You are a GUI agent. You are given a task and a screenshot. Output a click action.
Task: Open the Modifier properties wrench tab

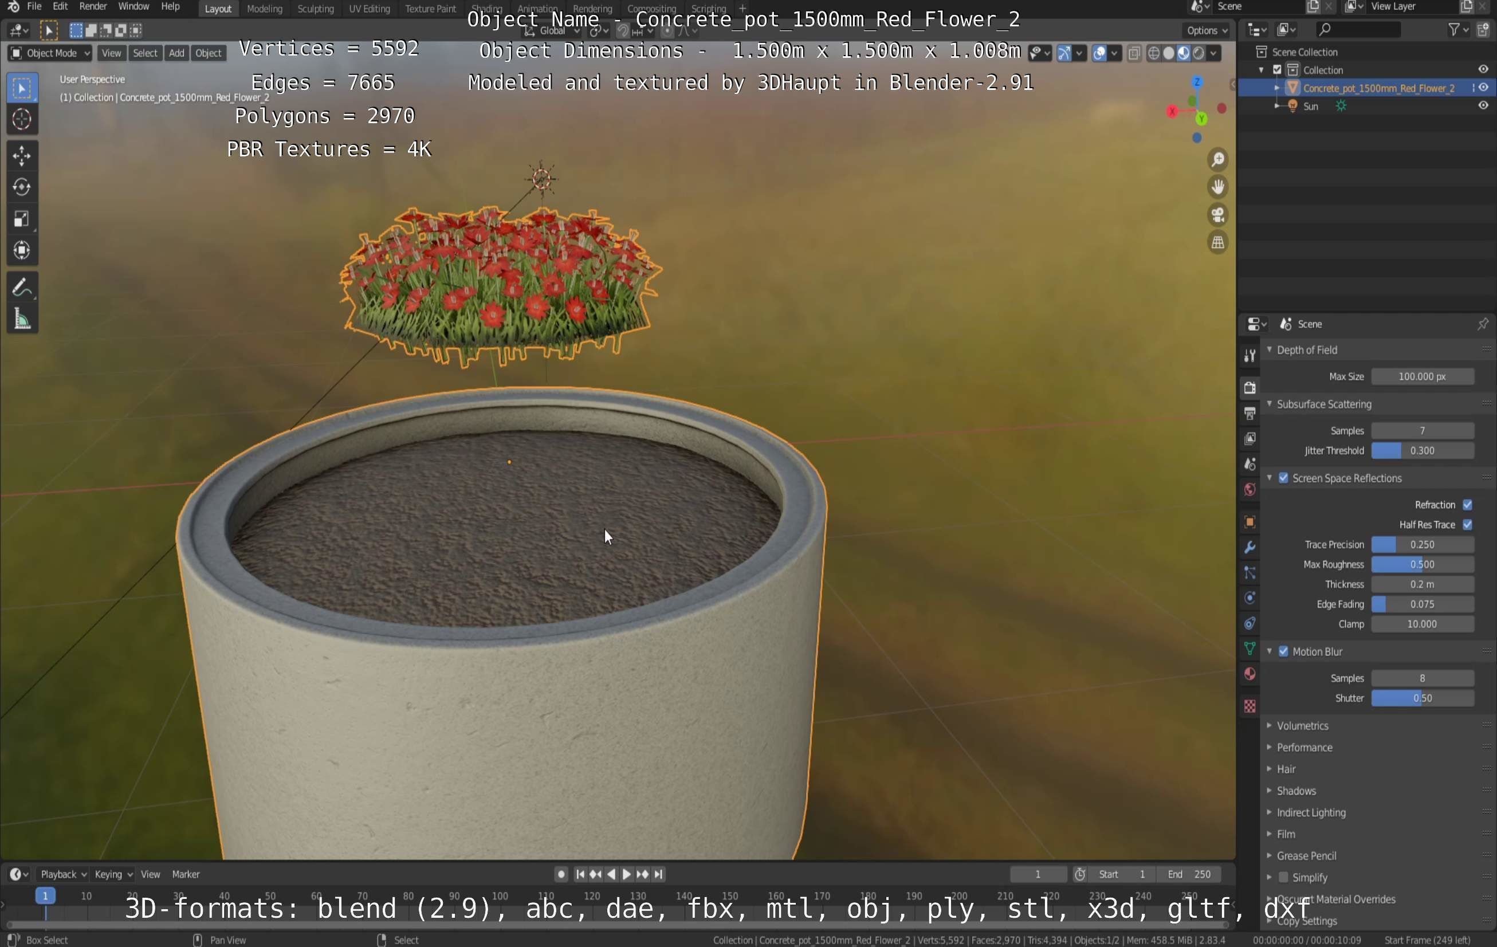[1250, 547]
